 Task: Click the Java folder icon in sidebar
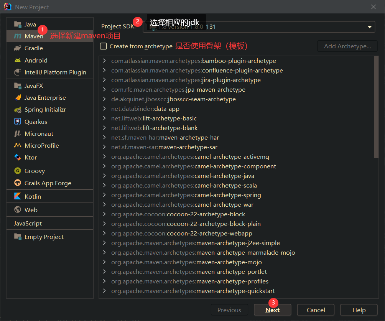18,24
